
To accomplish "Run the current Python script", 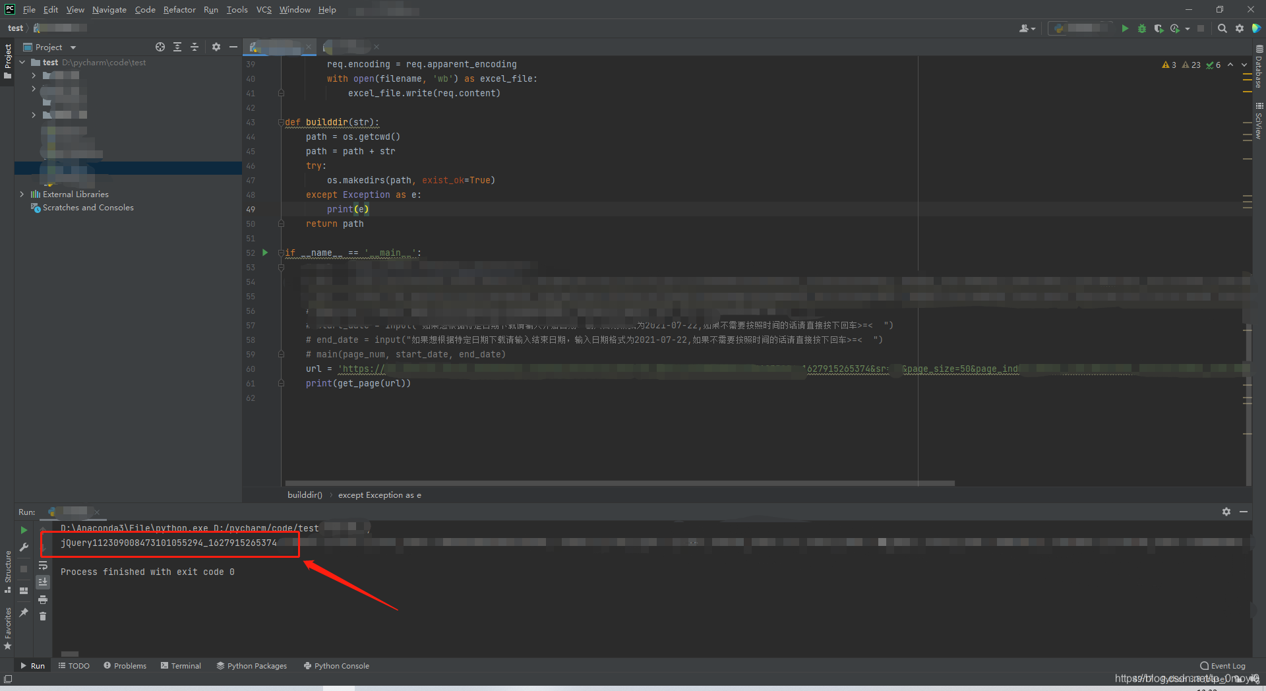I will (x=1126, y=28).
